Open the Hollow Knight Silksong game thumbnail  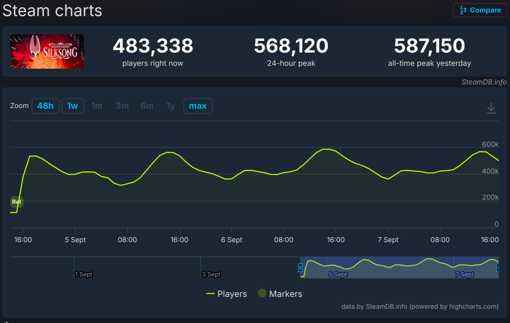point(47,52)
